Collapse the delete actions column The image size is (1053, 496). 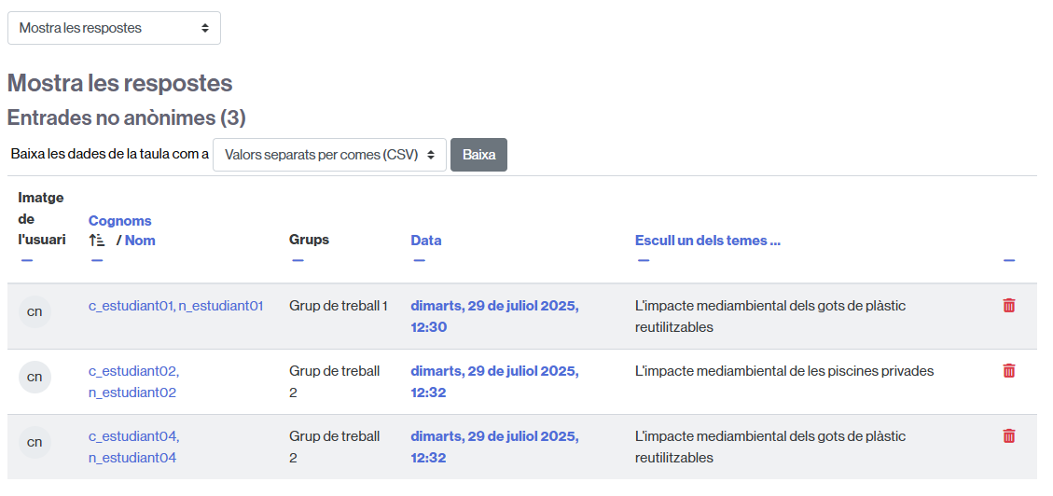click(1009, 260)
